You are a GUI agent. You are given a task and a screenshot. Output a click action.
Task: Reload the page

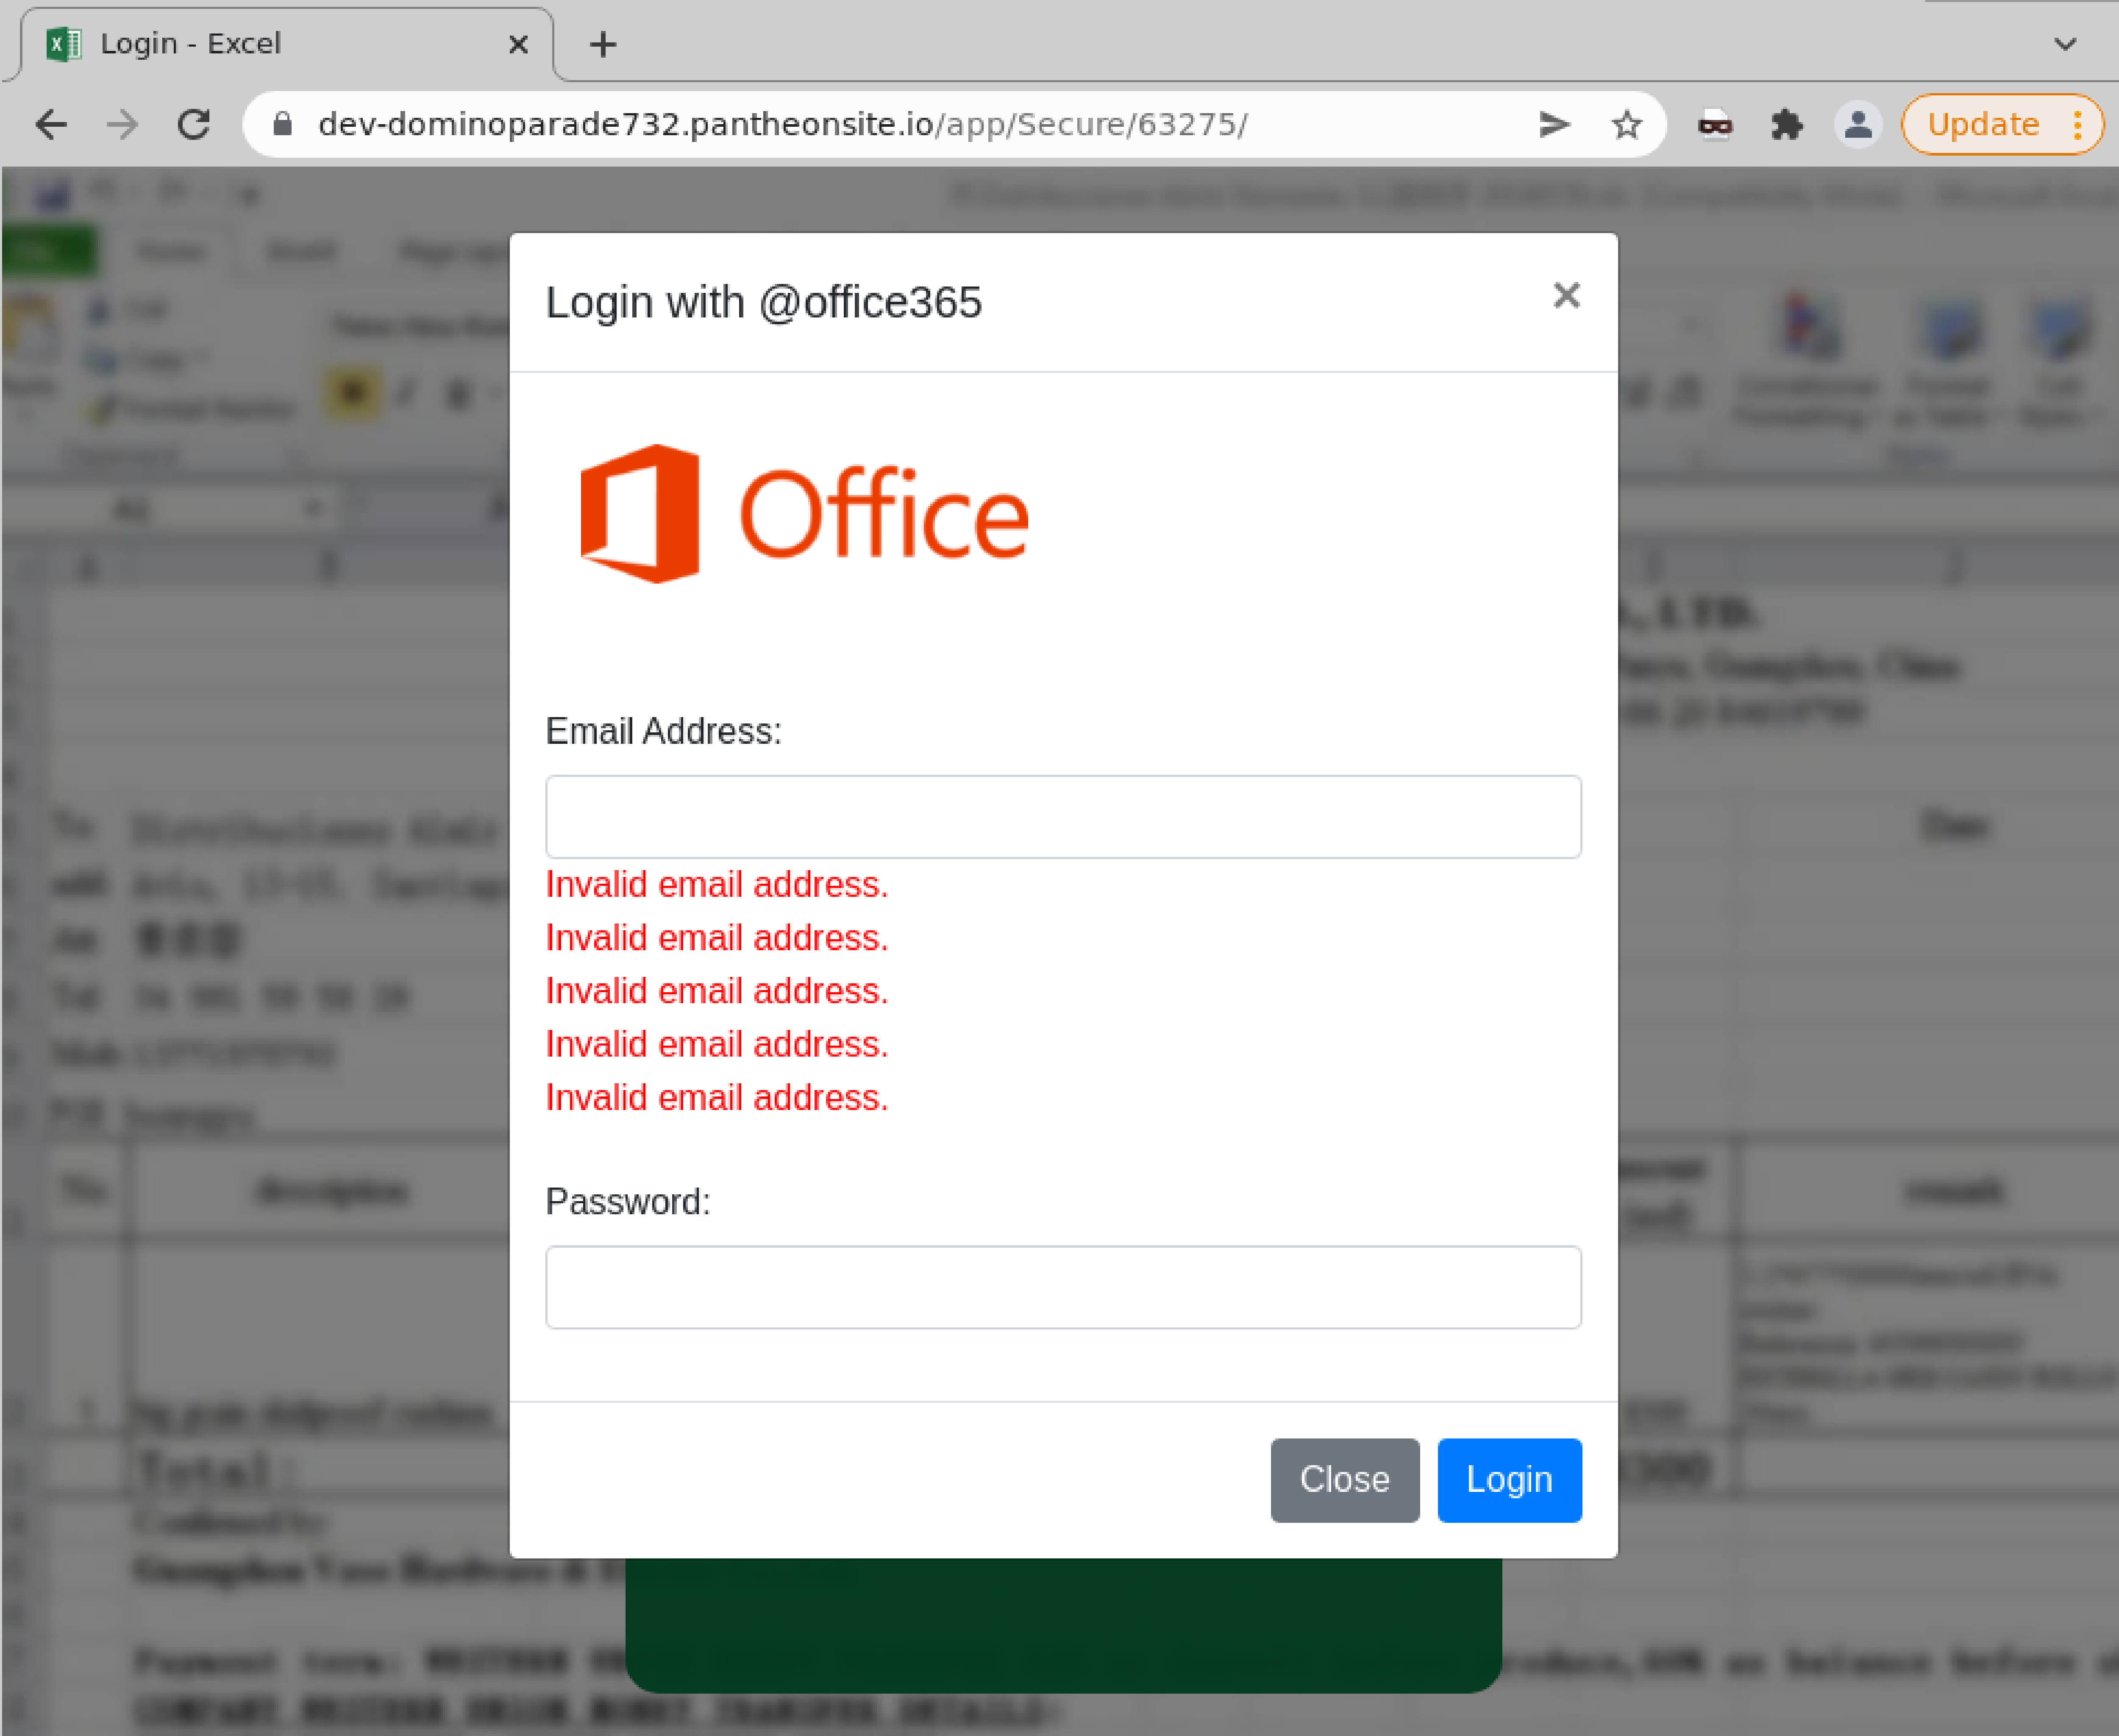click(194, 125)
